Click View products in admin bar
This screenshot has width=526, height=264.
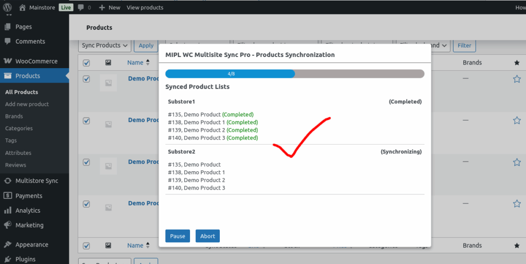click(145, 7)
